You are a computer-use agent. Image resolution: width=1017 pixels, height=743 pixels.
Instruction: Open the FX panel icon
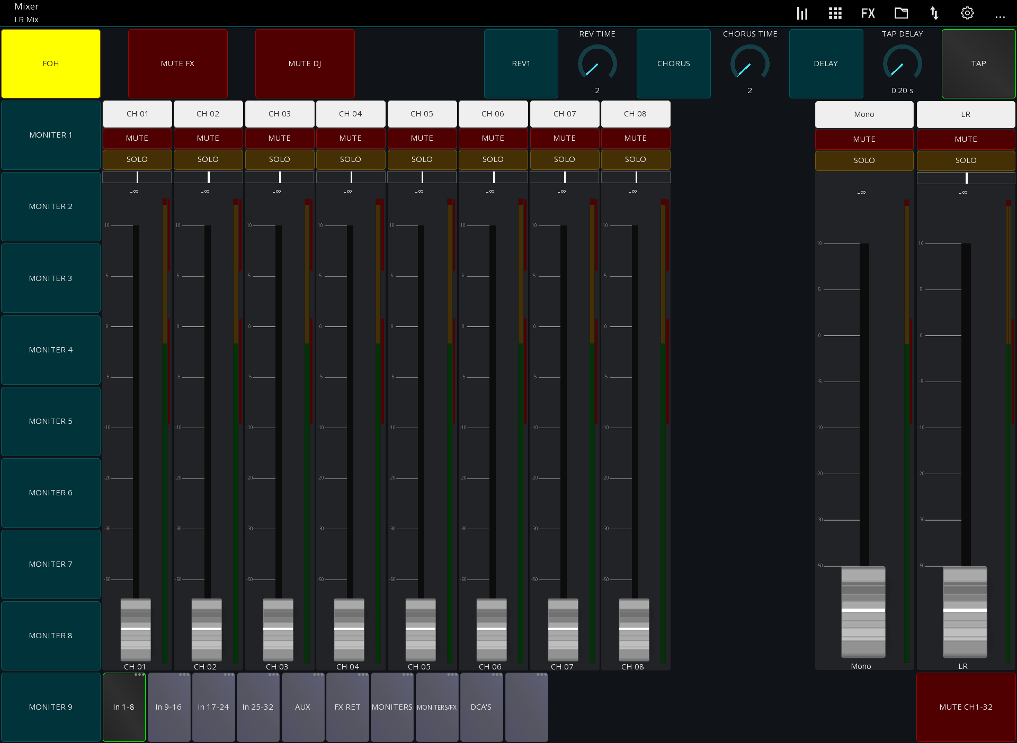tap(868, 13)
